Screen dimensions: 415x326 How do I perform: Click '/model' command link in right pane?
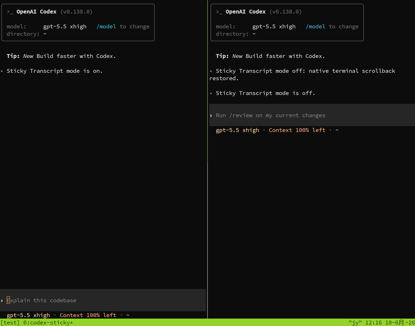click(x=316, y=26)
